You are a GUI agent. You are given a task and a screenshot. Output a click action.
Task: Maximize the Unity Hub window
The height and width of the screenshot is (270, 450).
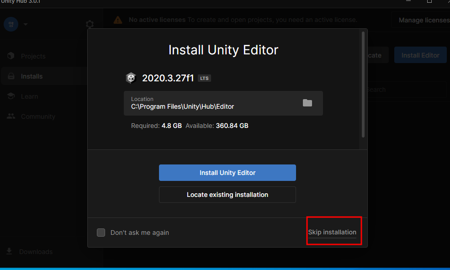pyautogui.click(x=429, y=1)
